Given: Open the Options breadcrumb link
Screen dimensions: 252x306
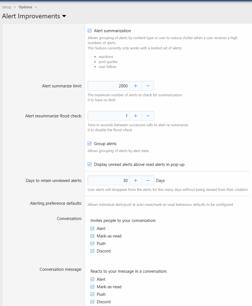Looking at the screenshot, I should pyautogui.click(x=25, y=7).
